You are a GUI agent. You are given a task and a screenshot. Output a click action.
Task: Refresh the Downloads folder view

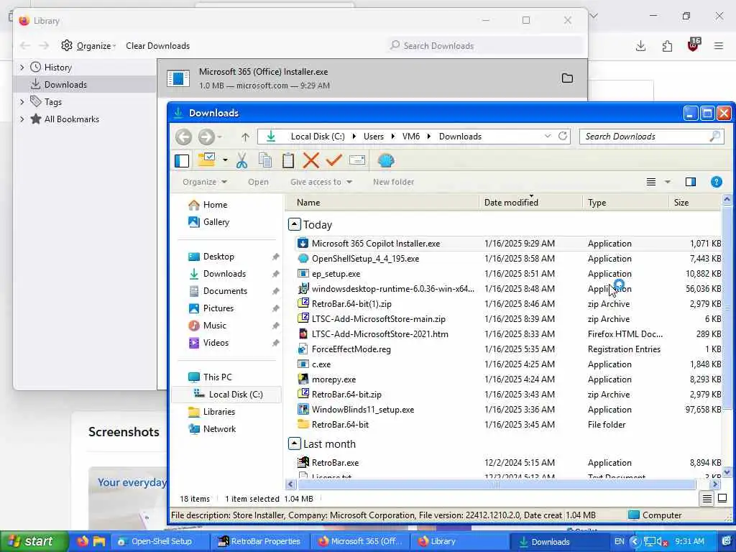pyautogui.click(x=563, y=136)
